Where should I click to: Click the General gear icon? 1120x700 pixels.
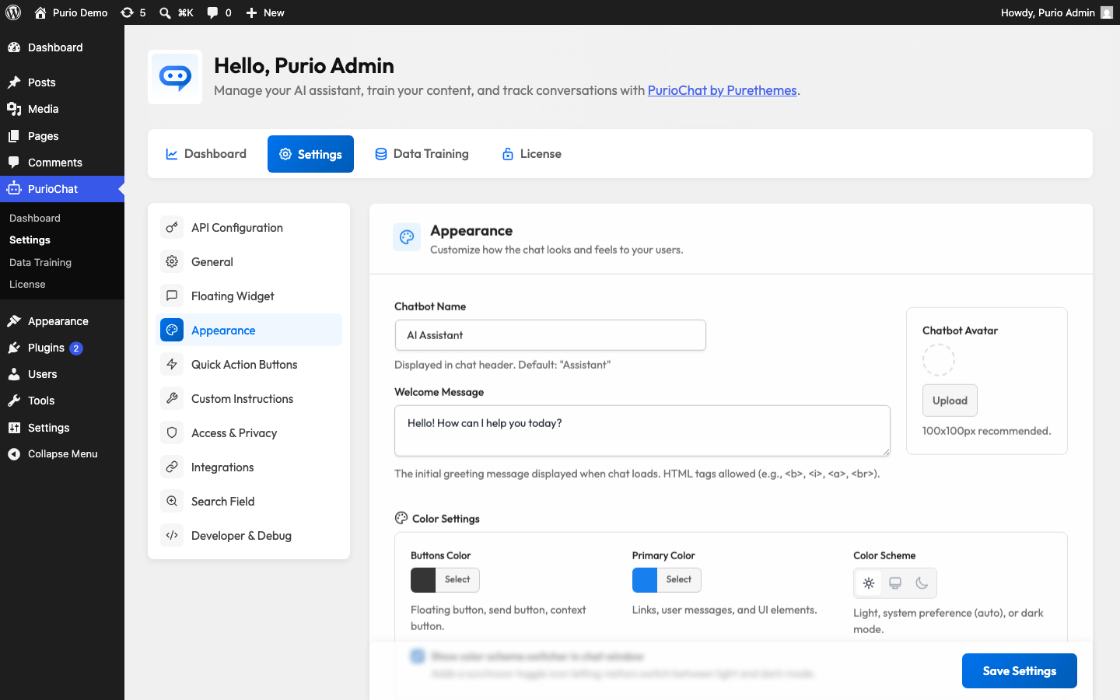coord(172,261)
